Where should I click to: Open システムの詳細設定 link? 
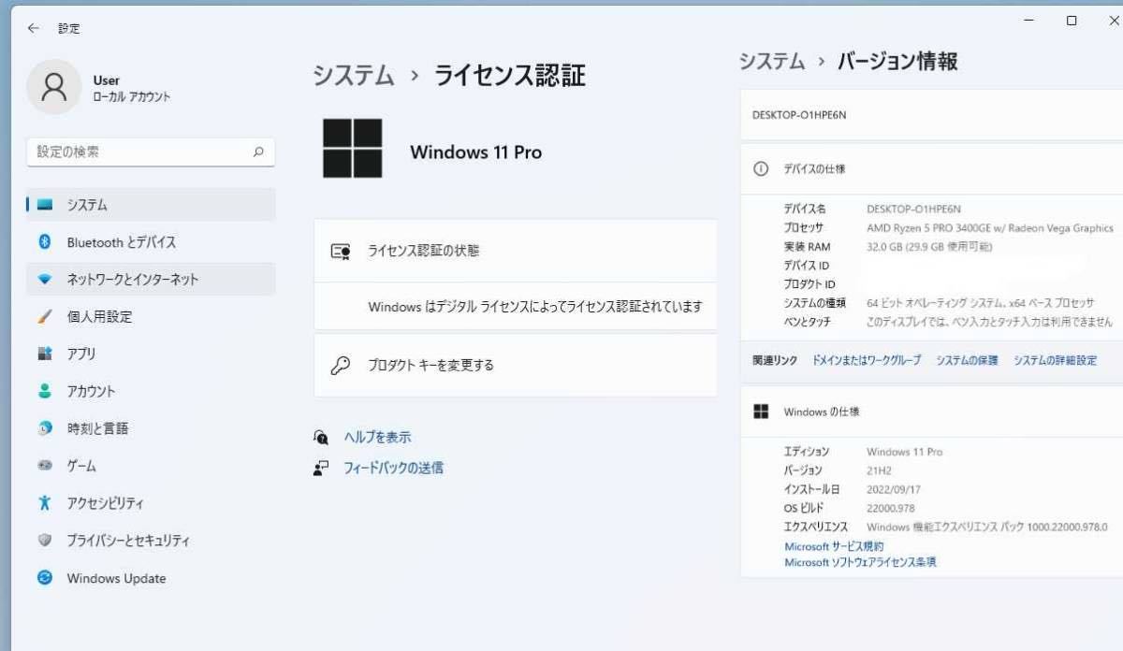coord(1055,360)
